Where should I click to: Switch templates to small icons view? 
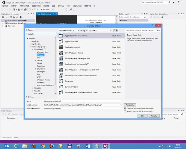click(x=114, y=31)
